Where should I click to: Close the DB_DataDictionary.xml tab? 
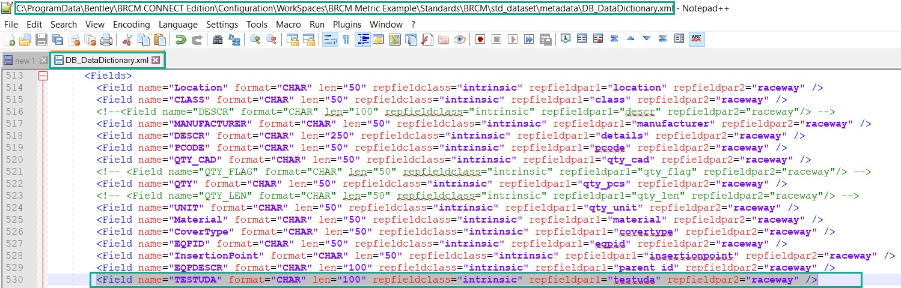click(x=156, y=60)
